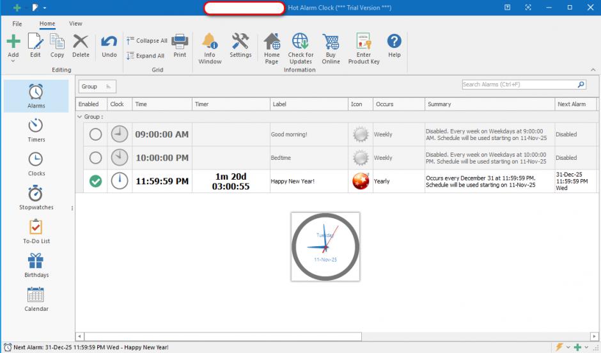
Task: Click the red ornament icon for Happy New Year
Action: pos(361,181)
